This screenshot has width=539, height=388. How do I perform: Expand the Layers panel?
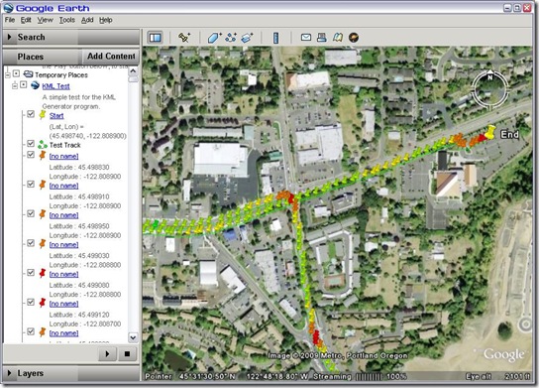[9, 373]
